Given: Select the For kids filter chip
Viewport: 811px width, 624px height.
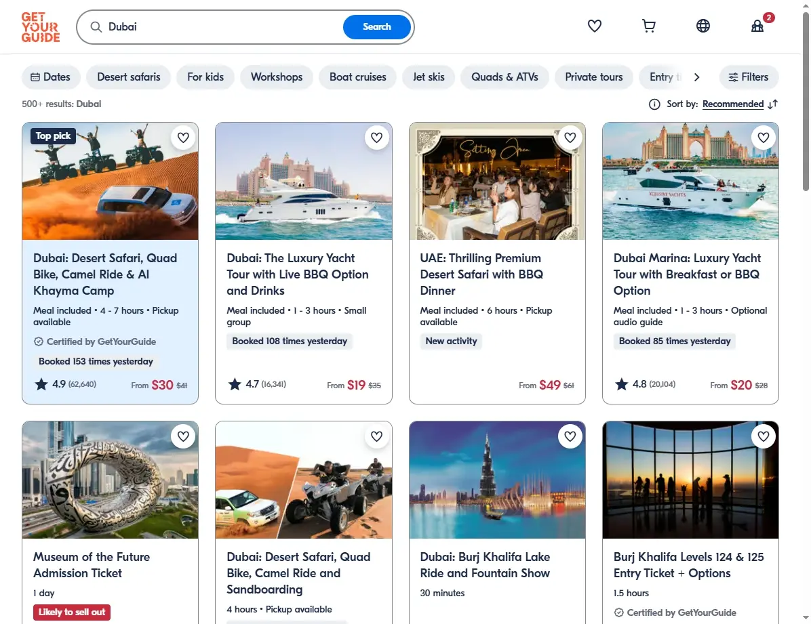Looking at the screenshot, I should click(205, 77).
